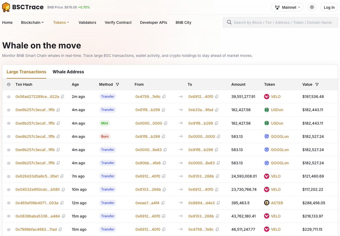This screenshot has height=236, width=340.
Task: Open BNB City link
Action: click(183, 22)
